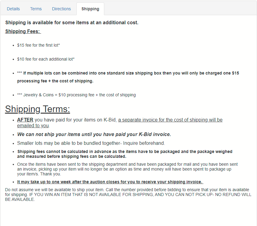
Task: Select the active Shipping tab
Action: click(x=90, y=9)
